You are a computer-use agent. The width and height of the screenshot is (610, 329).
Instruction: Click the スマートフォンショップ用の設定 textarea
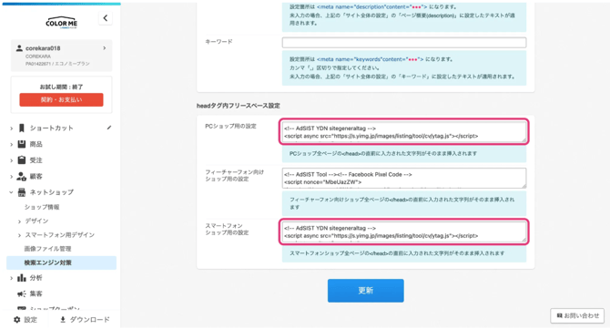[404, 231]
